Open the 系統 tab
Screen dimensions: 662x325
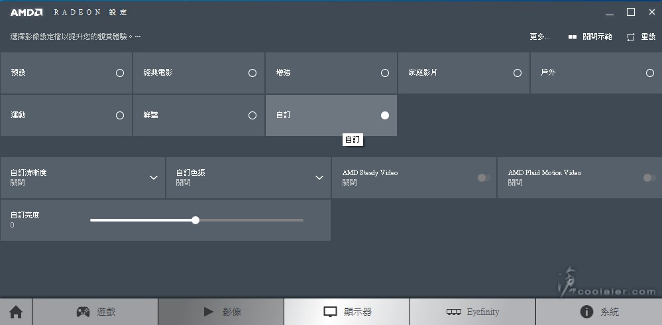(598, 312)
